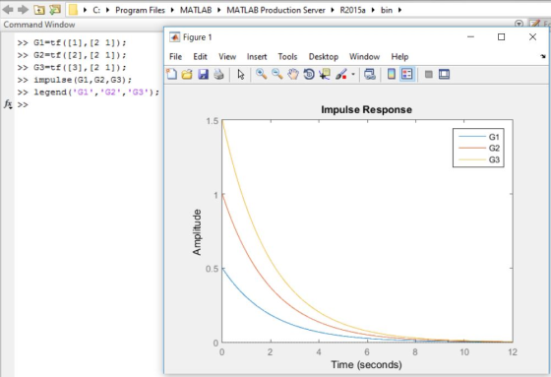Select the Rotate 3D tool

click(x=309, y=74)
